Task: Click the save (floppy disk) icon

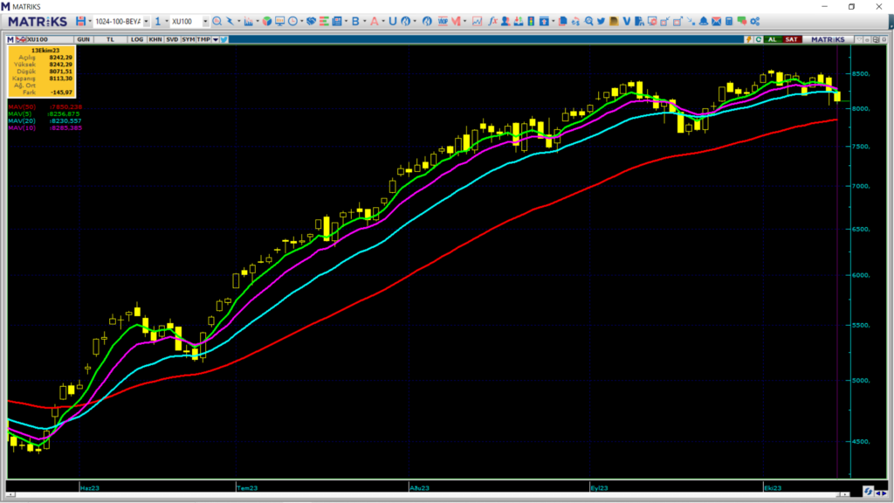Action: (81, 21)
